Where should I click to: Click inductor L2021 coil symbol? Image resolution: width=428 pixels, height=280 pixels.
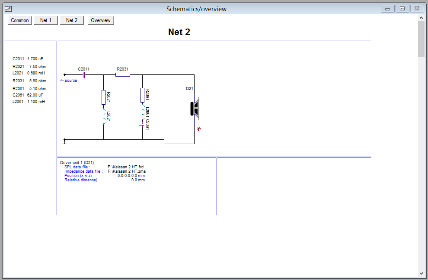pyautogui.click(x=104, y=116)
